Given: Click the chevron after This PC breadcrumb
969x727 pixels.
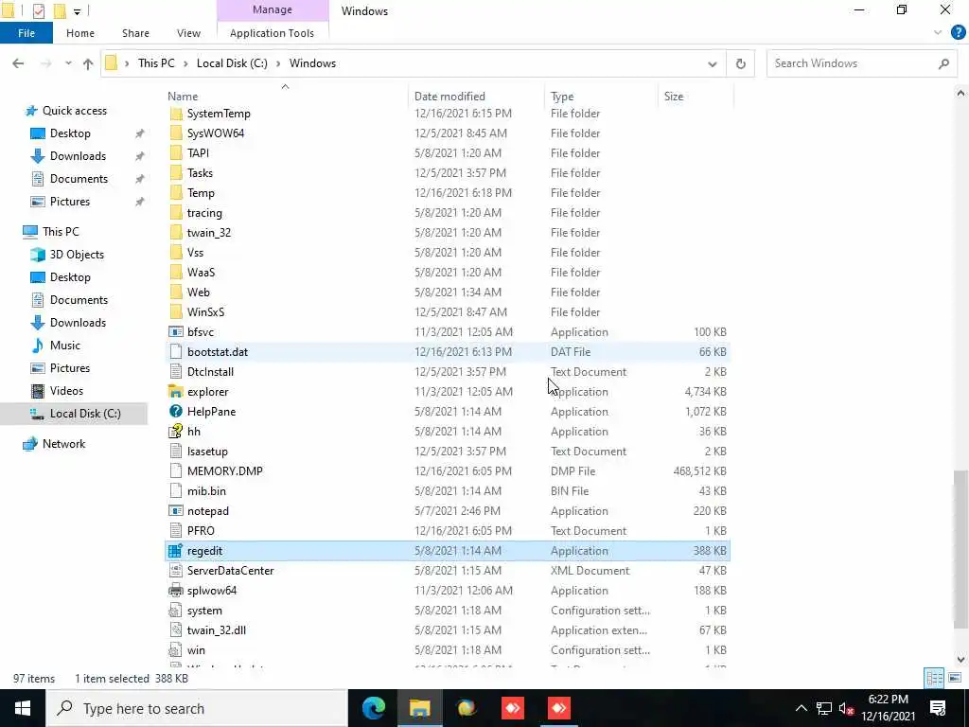Looking at the screenshot, I should coord(185,63).
